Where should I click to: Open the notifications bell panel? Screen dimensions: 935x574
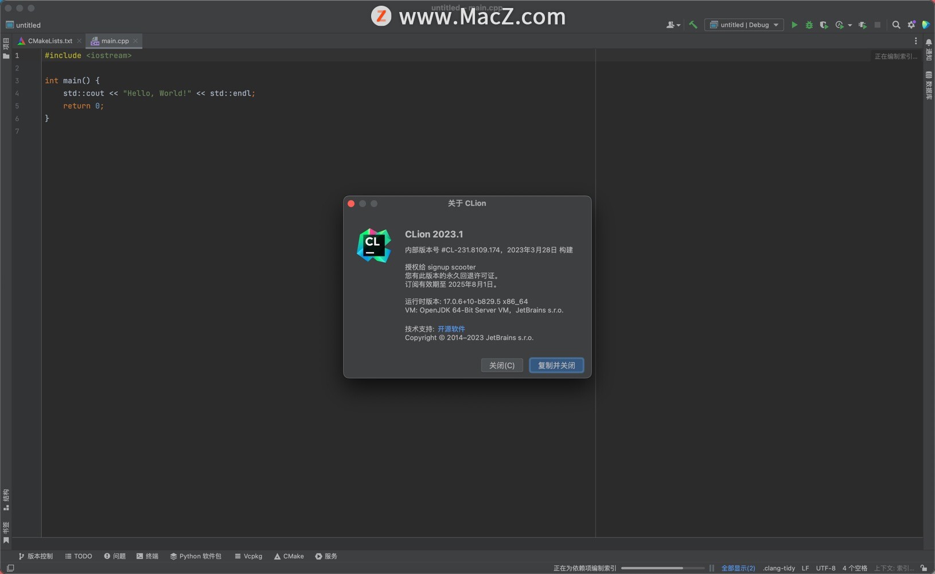tap(929, 42)
